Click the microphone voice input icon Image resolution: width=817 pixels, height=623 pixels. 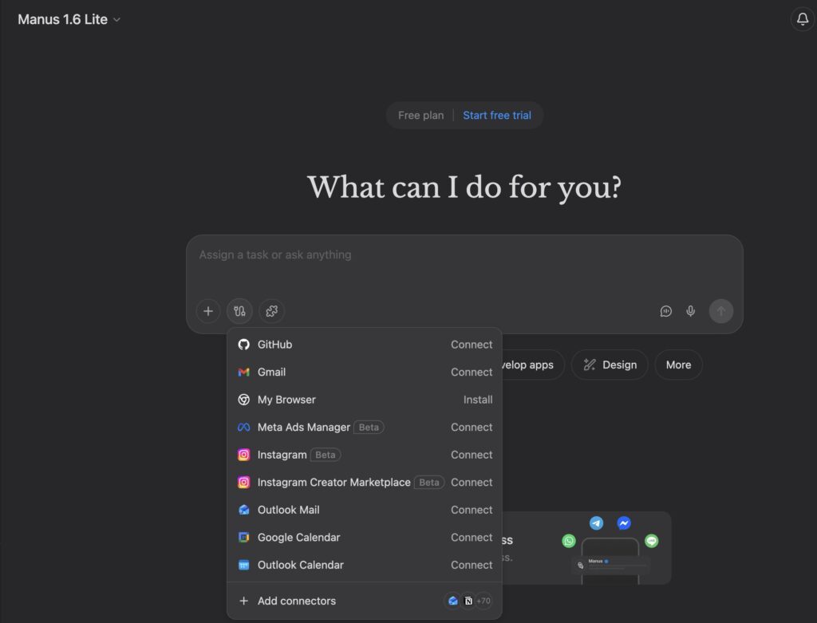click(691, 311)
